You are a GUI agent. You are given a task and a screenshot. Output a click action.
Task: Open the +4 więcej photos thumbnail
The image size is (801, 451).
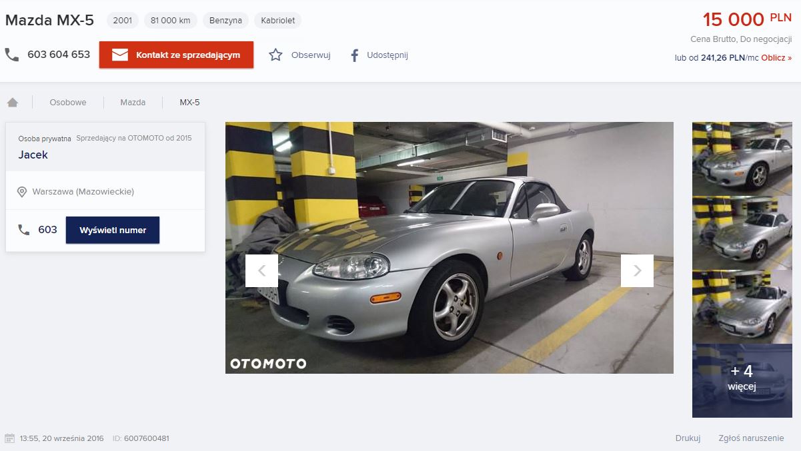tap(742, 380)
